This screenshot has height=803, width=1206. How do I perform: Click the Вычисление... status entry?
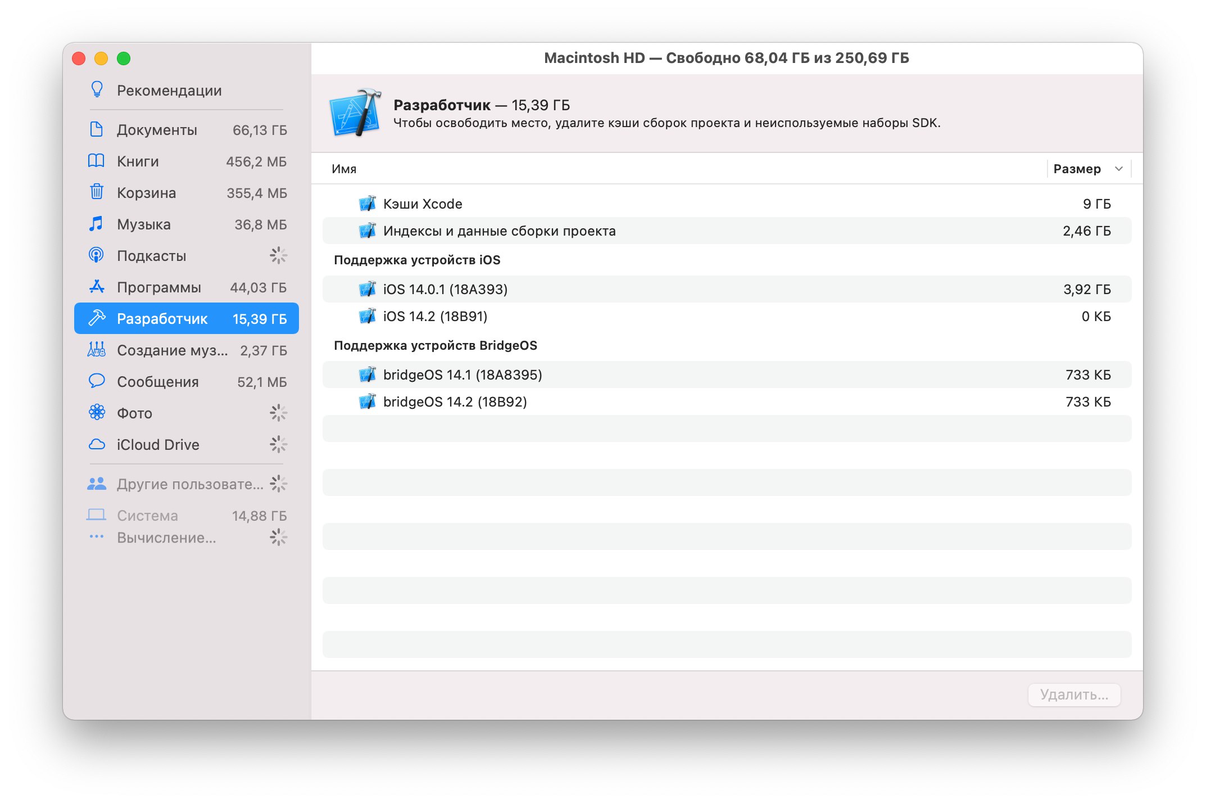click(x=186, y=538)
